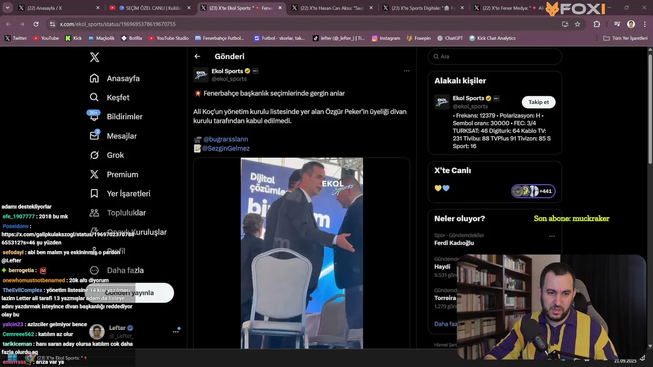This screenshot has height=367, width=653.
Task: Open Premium in the sidebar
Action: click(114, 174)
